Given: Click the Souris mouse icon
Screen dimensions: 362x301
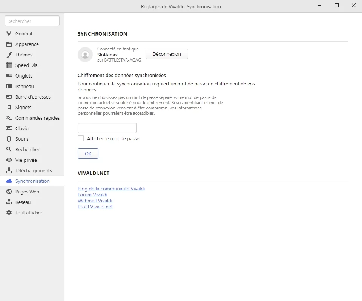Looking at the screenshot, I should [x=9, y=139].
